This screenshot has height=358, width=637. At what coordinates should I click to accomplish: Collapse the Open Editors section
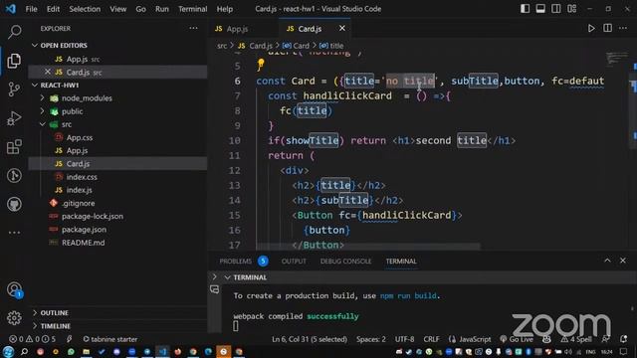(x=35, y=45)
